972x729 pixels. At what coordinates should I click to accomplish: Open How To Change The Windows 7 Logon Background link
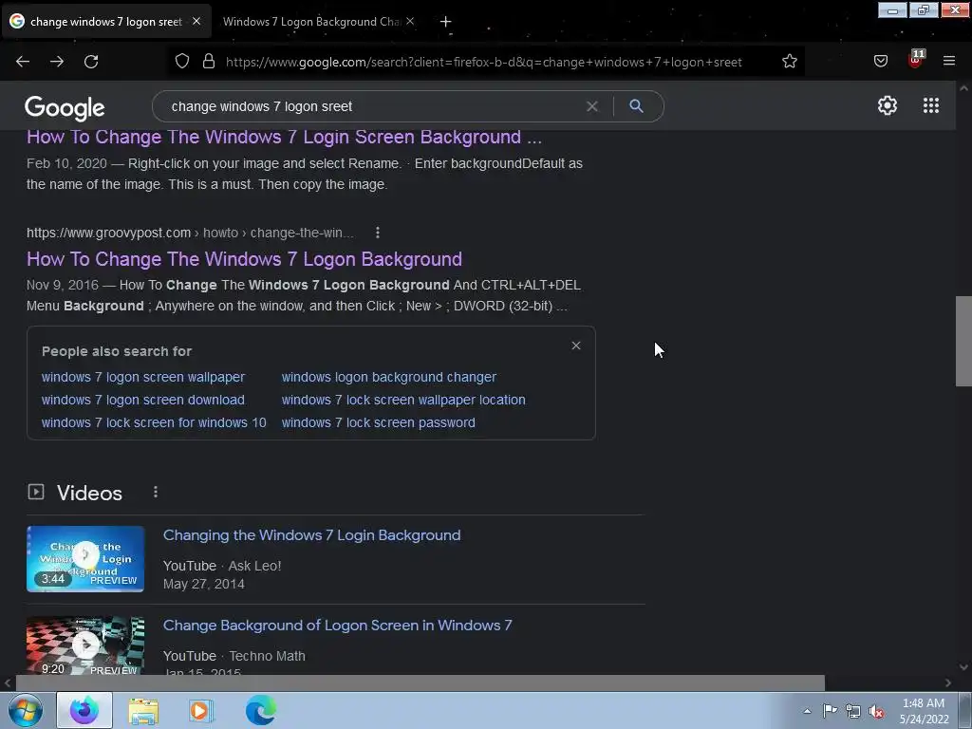(244, 259)
